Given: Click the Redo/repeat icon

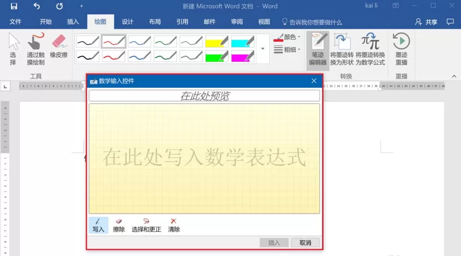Looking at the screenshot, I should 59,6.
